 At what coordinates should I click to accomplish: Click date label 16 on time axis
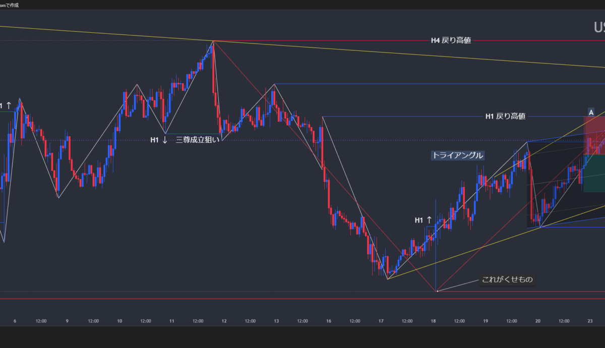[x=329, y=321]
